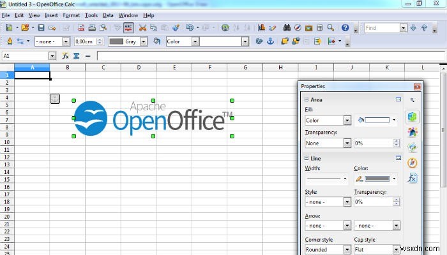Click the Zoom magnifier icon
The image size is (447, 255).
click(x=331, y=27)
